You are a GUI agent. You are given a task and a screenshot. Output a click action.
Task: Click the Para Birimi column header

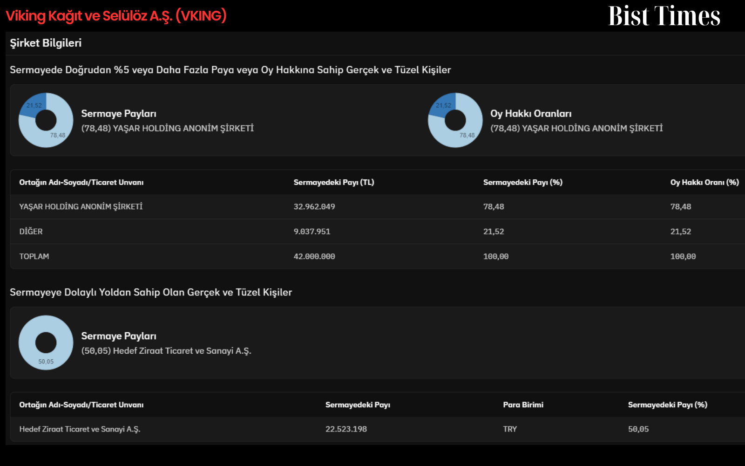click(523, 404)
